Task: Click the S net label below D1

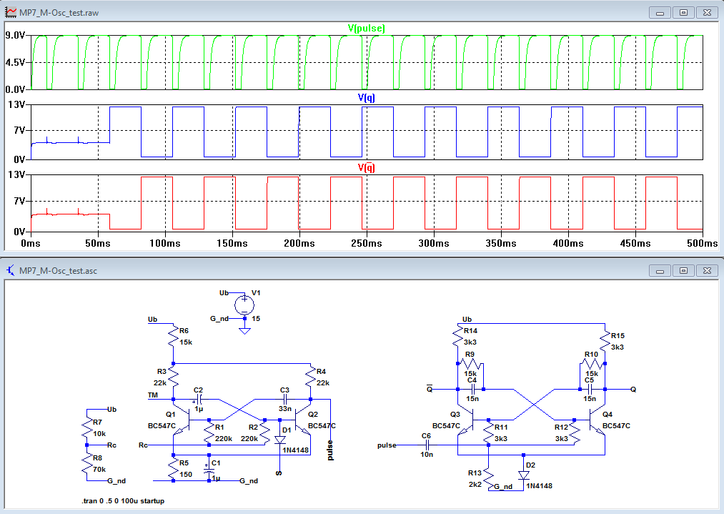Action: (279, 473)
